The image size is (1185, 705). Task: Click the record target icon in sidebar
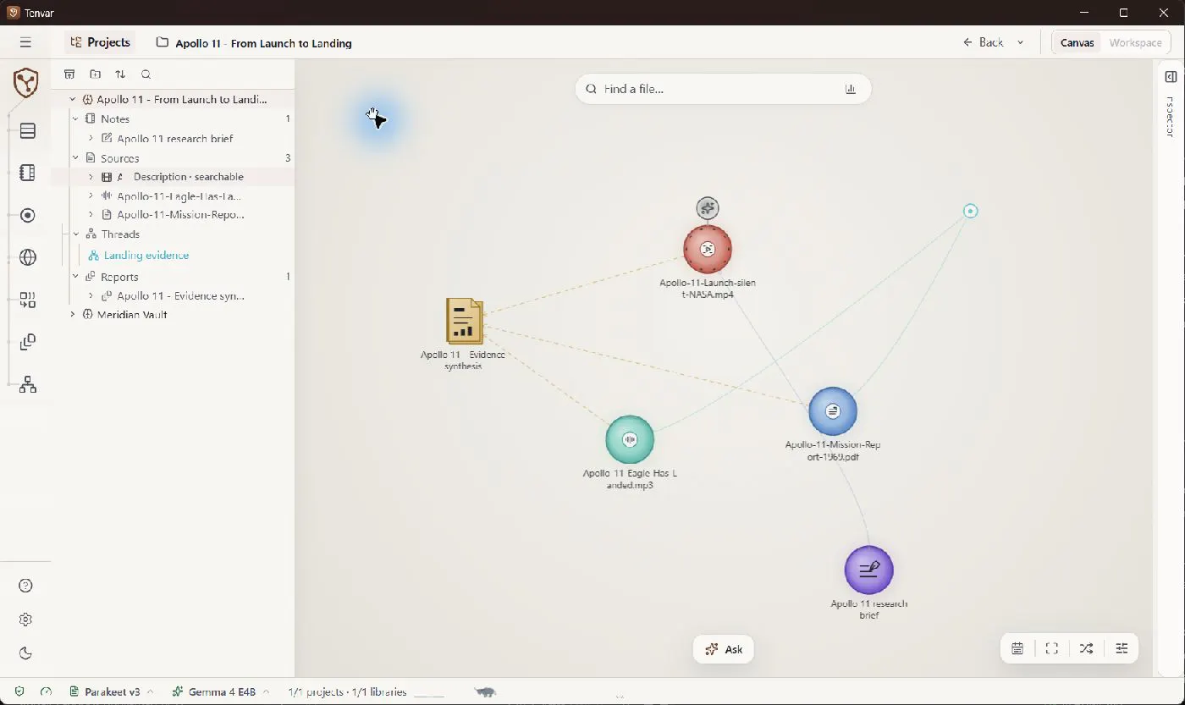(x=27, y=215)
